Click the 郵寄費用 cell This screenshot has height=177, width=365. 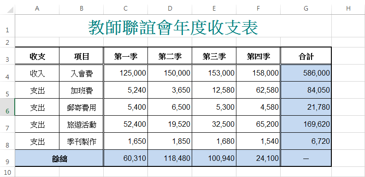click(x=82, y=107)
